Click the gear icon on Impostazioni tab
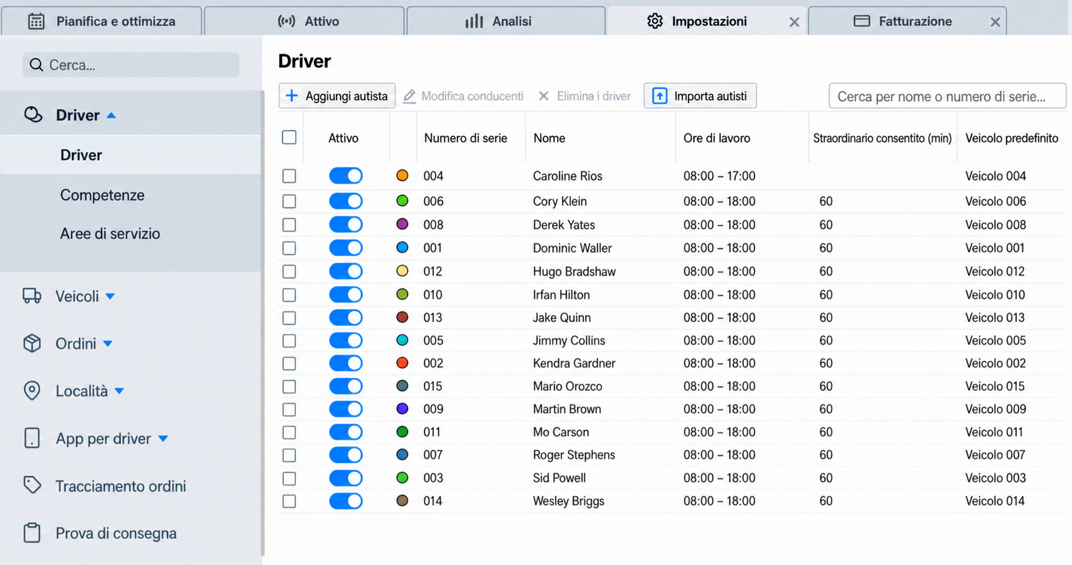The height and width of the screenshot is (565, 1072). [x=655, y=21]
